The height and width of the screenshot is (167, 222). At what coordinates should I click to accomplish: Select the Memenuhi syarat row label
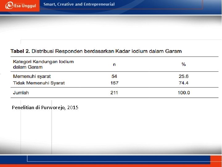coord(32,76)
